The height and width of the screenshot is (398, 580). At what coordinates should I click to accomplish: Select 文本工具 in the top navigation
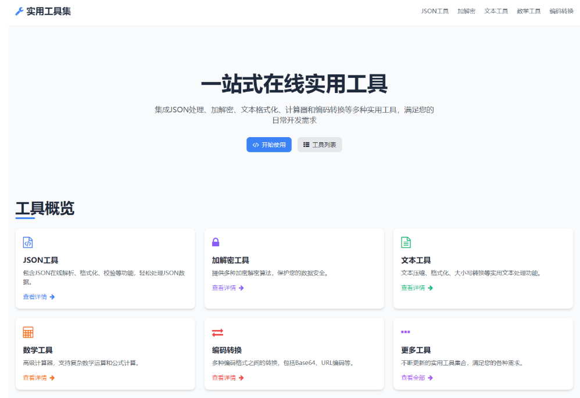(495, 10)
